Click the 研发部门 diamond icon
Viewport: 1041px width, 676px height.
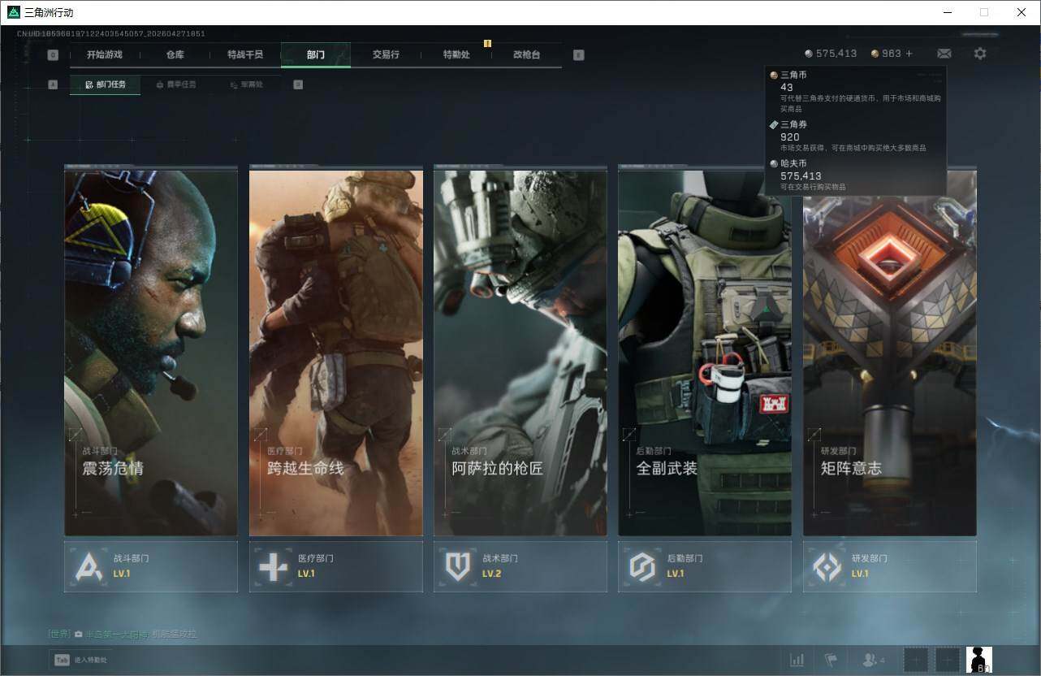click(x=827, y=566)
